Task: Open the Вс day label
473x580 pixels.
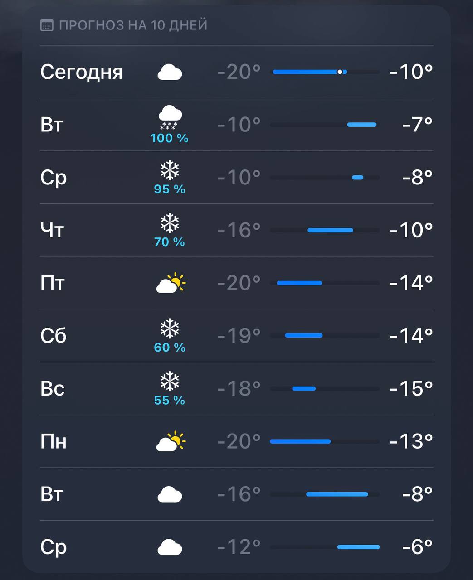Action: click(x=53, y=389)
